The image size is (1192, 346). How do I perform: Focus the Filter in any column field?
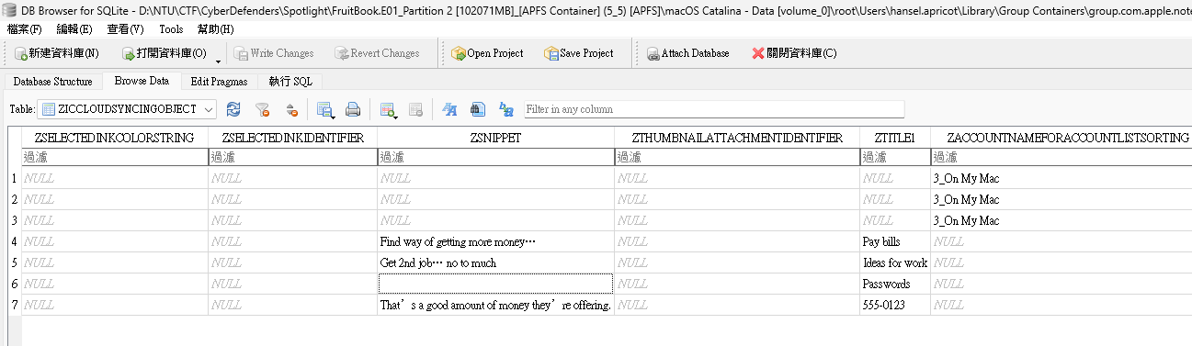click(714, 109)
